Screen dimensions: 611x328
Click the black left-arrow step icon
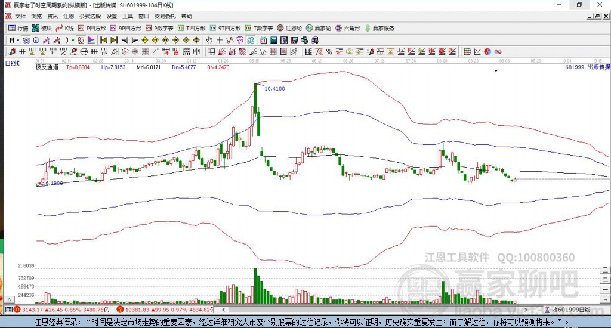[124, 40]
